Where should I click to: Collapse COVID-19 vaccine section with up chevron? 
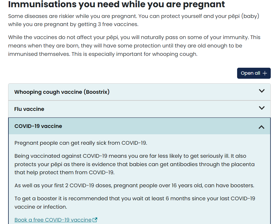(x=261, y=127)
